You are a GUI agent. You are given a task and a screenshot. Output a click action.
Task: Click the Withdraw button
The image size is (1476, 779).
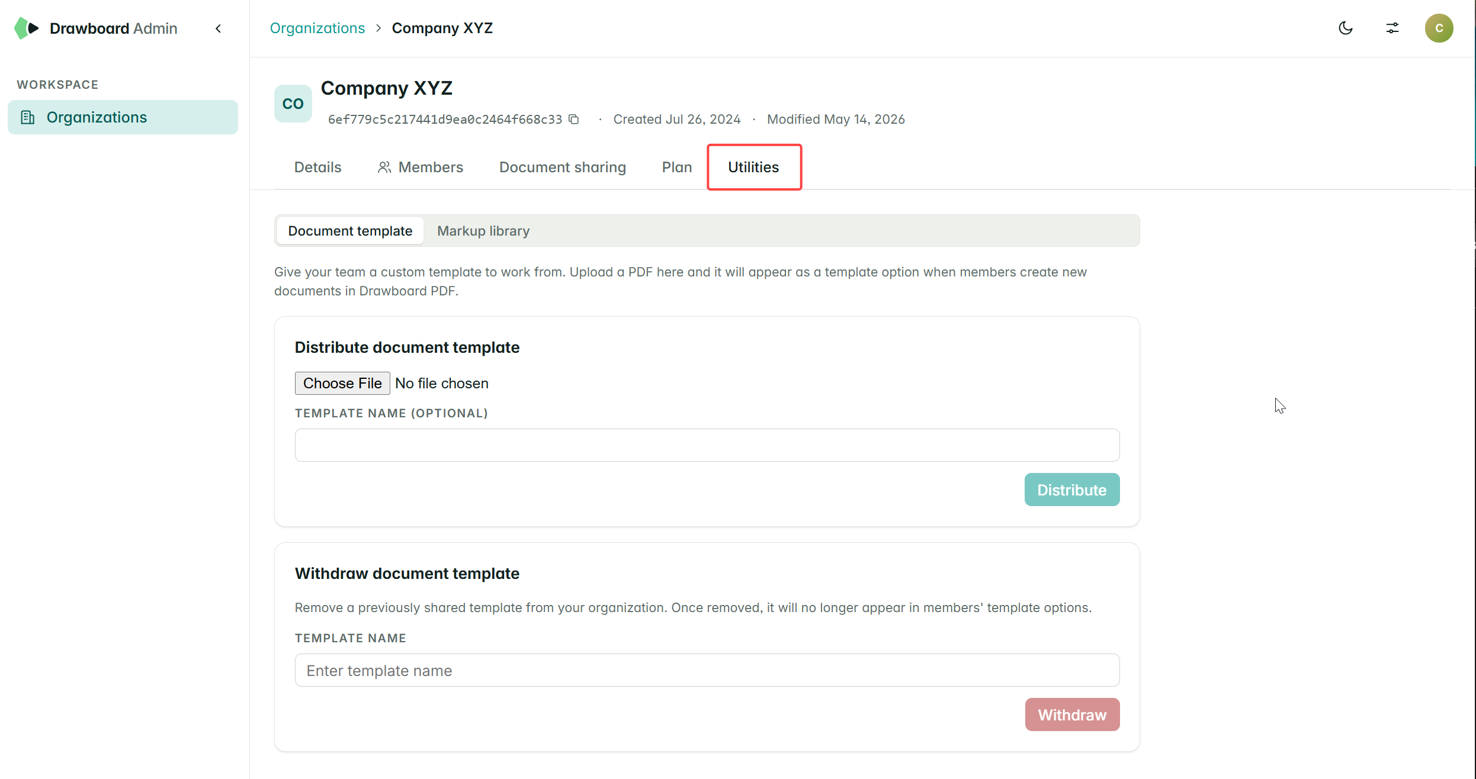click(1073, 714)
